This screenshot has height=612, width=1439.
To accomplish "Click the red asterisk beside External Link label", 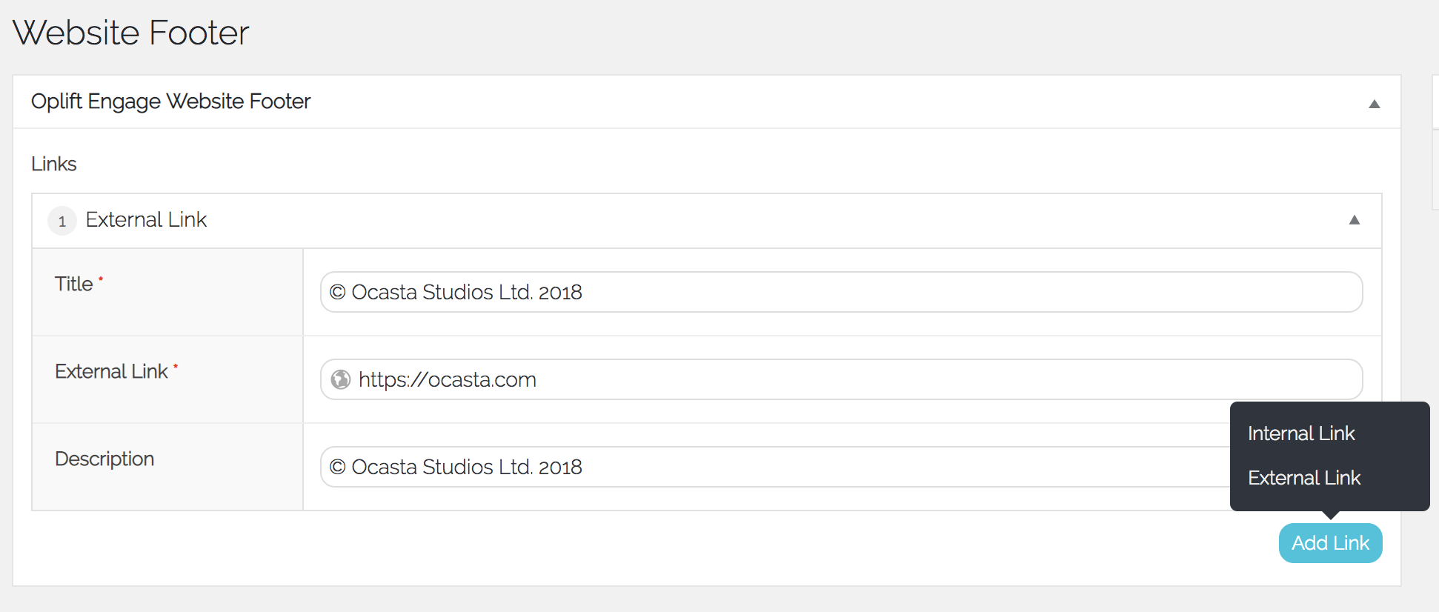I will tap(176, 366).
